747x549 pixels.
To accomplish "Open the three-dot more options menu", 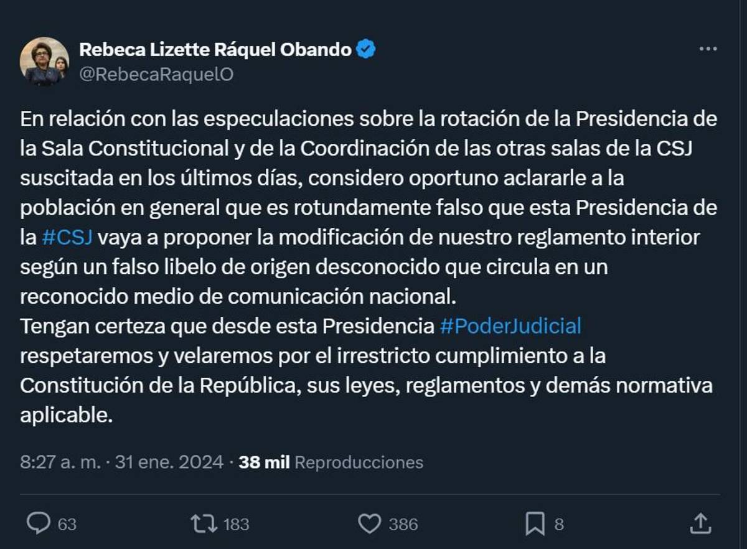I will [x=708, y=49].
